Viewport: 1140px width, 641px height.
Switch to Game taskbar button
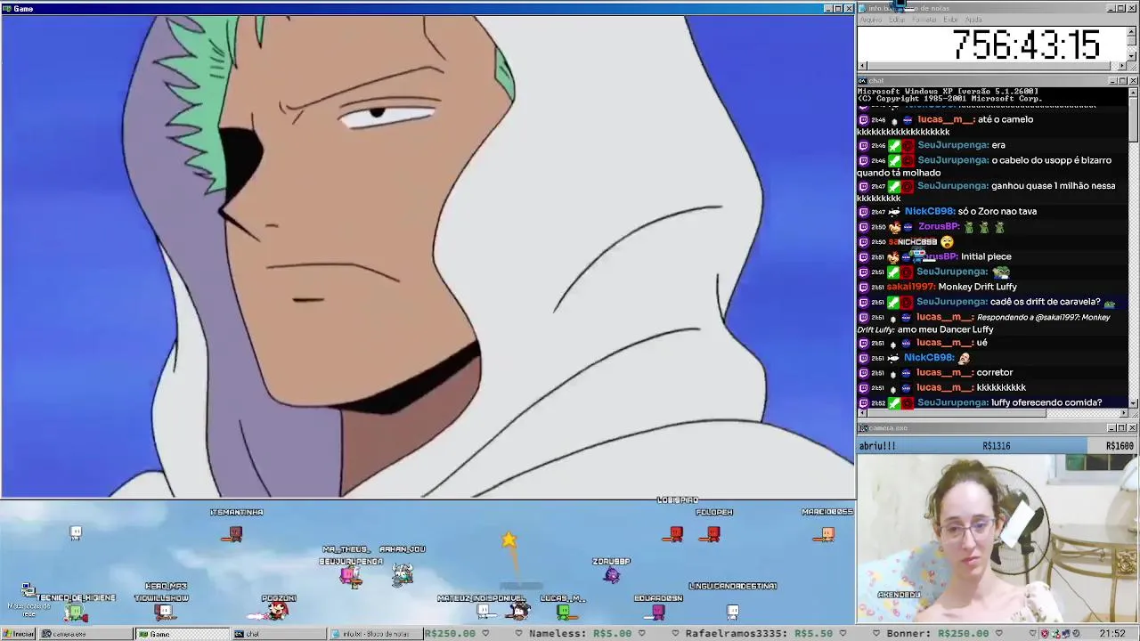pos(182,634)
